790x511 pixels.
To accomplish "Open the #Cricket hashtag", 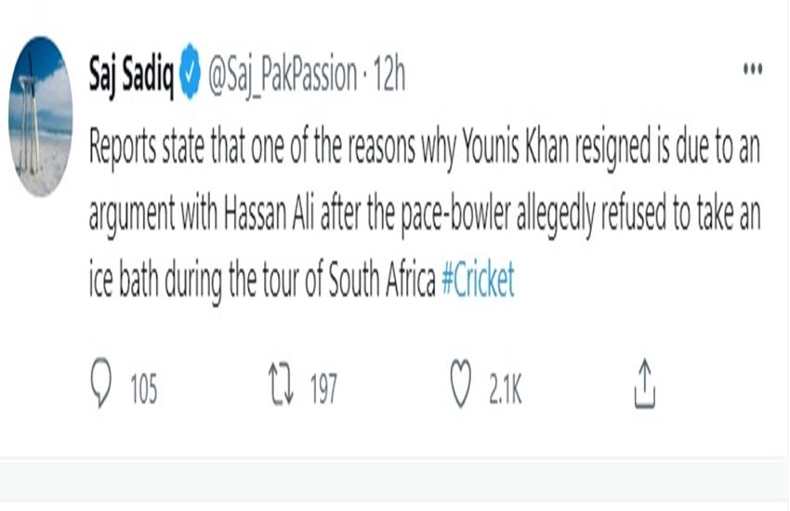I will 478,282.
